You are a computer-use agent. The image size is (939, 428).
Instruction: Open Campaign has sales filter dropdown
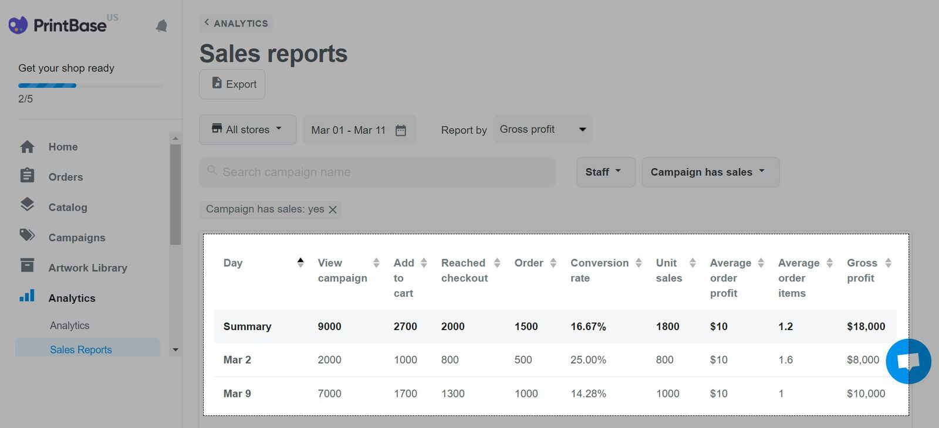(711, 172)
